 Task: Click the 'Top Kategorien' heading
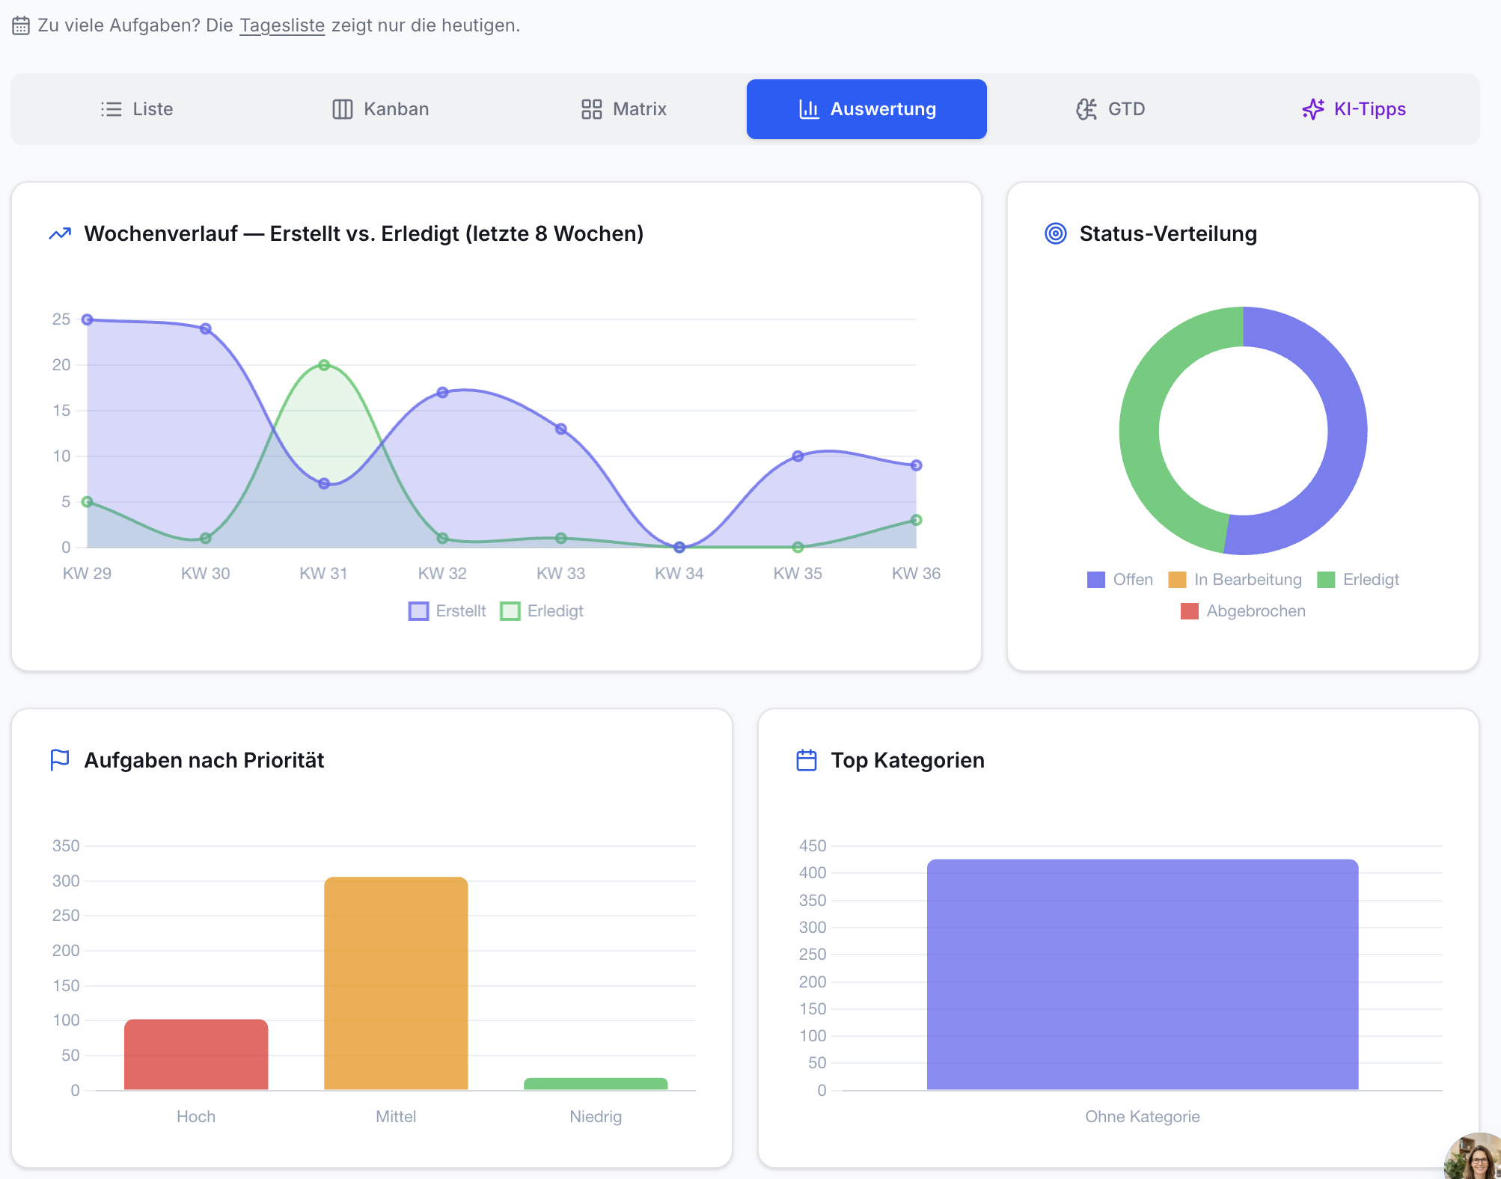tap(908, 760)
